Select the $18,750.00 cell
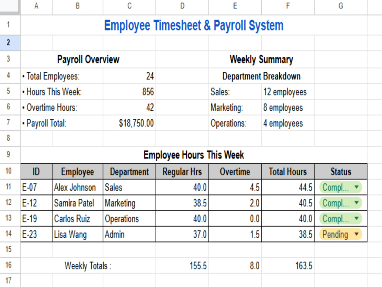Image resolution: width=382 pixels, height=287 pixels. pos(129,123)
